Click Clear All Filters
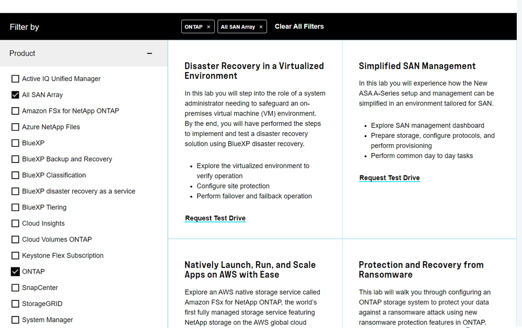 pos(299,27)
